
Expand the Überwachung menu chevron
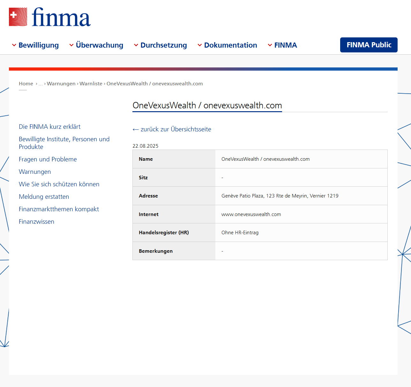[71, 45]
